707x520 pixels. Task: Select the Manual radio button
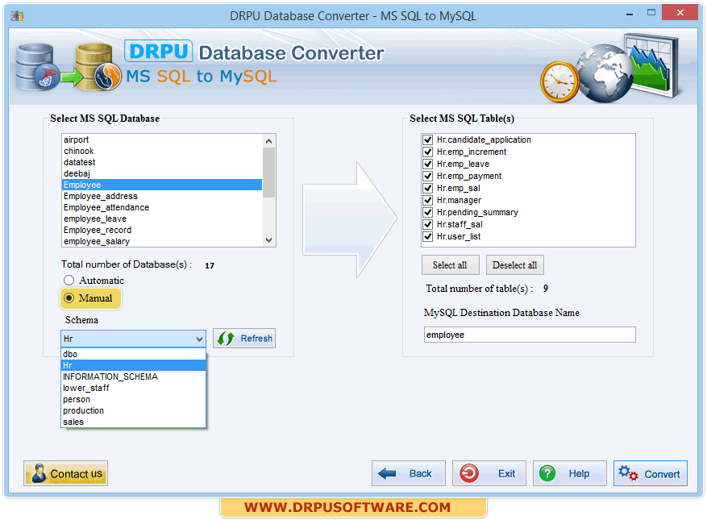69,298
